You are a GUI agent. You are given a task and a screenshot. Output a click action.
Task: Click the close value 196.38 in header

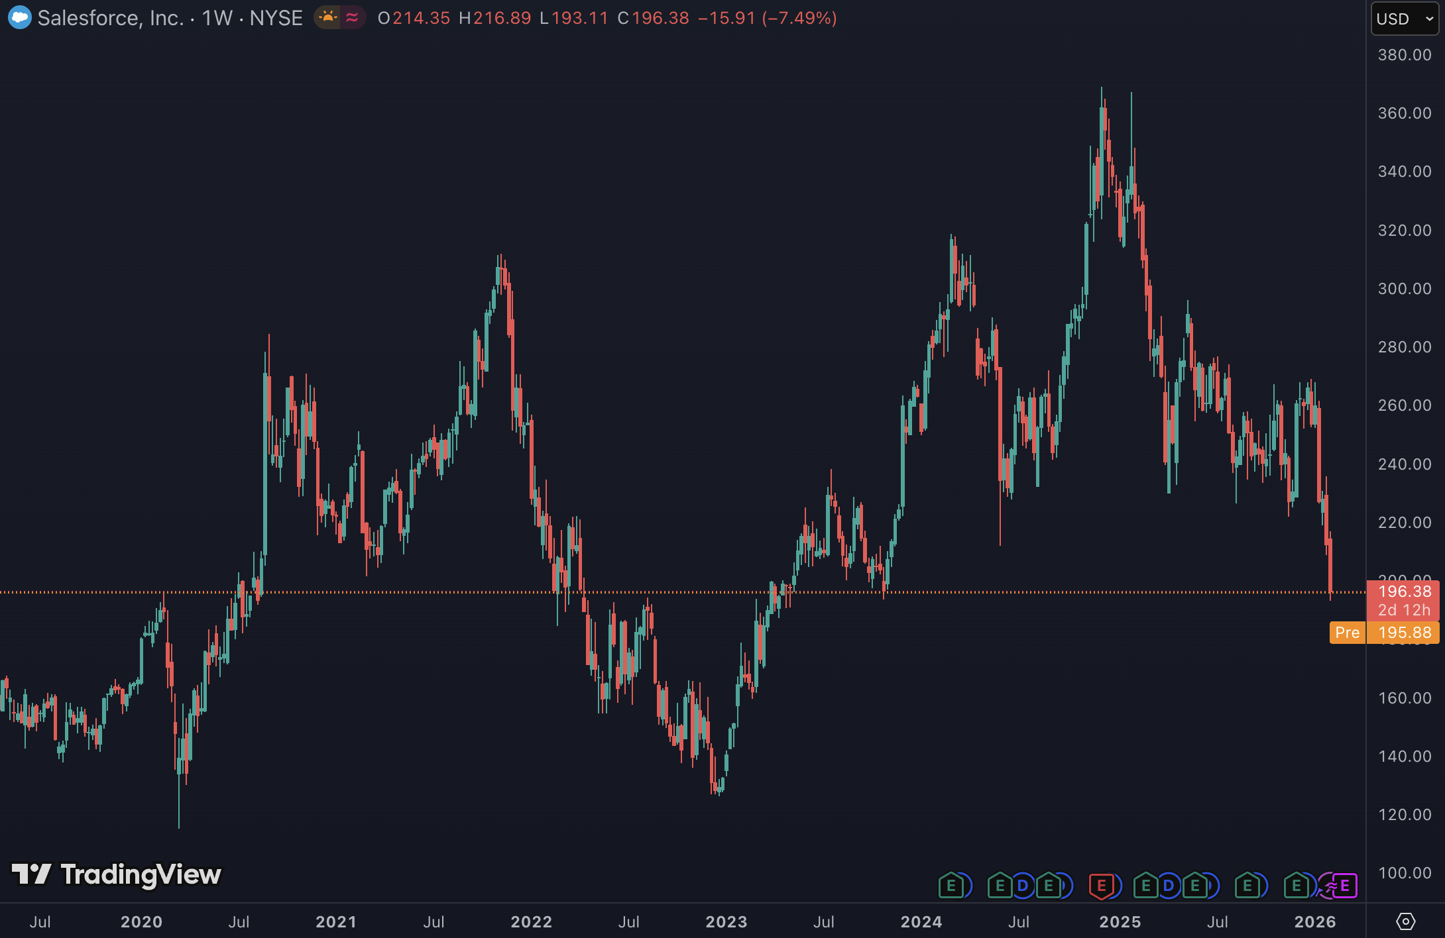pos(660,18)
